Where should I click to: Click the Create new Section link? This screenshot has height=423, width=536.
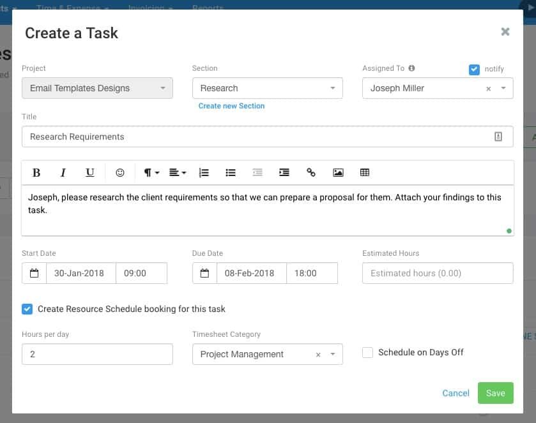(x=231, y=106)
